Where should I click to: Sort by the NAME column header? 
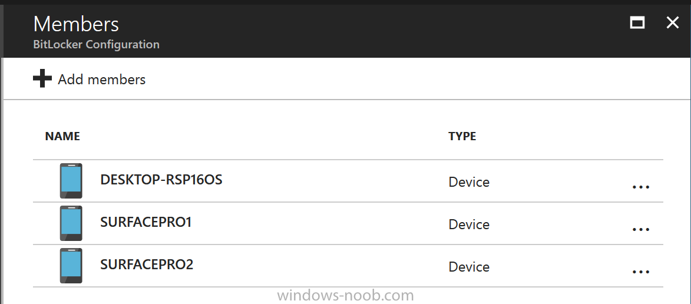click(62, 136)
